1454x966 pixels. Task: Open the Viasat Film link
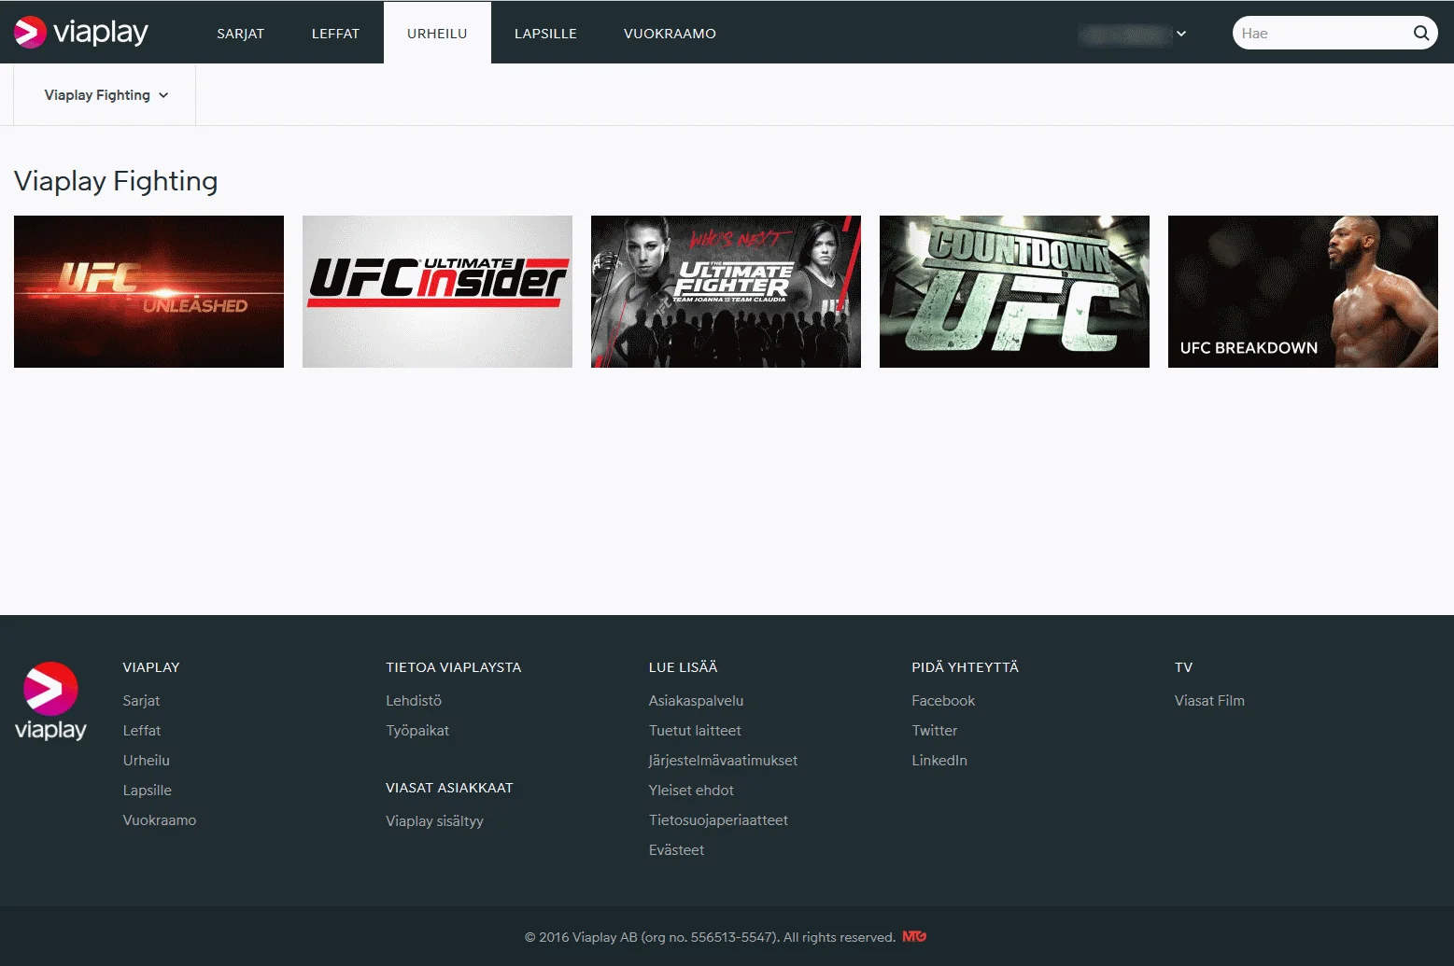point(1209,701)
